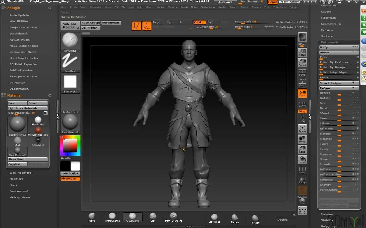
Task: Set view to Actual size
Action: click(302, 52)
